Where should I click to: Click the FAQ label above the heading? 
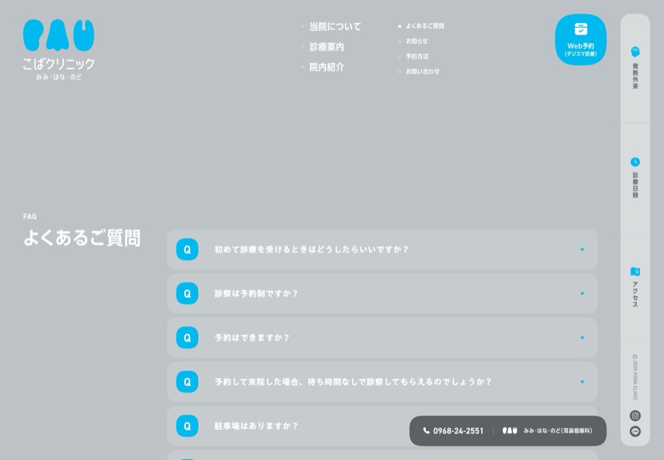tap(30, 217)
